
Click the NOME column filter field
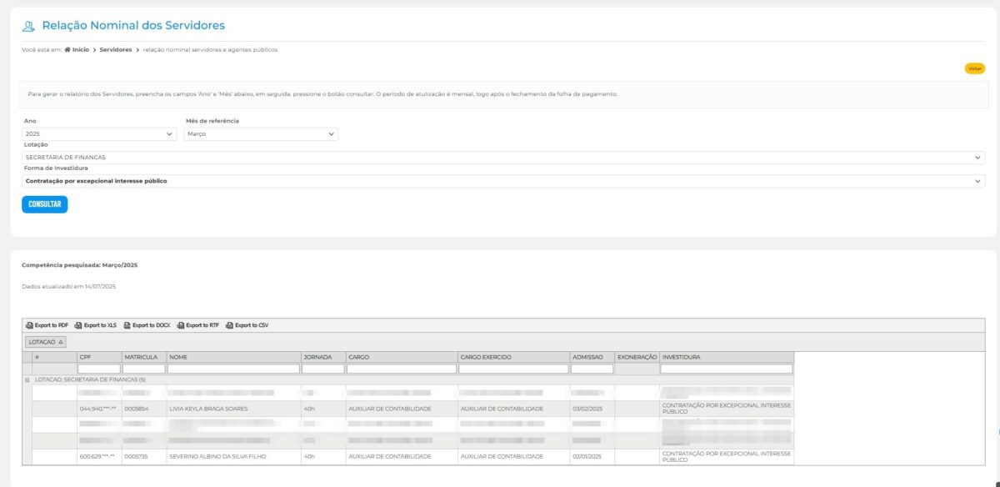(232, 369)
